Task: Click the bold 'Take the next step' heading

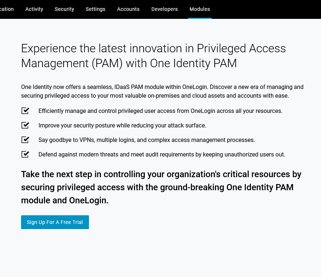Action: 161,187
